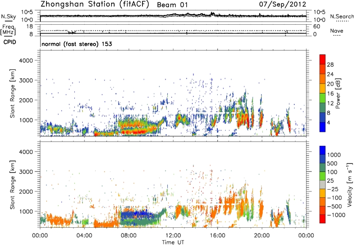This screenshot has width=354, height=245.
Task: Click the "12" value on the power colorbar
Action: pyautogui.click(x=330, y=103)
